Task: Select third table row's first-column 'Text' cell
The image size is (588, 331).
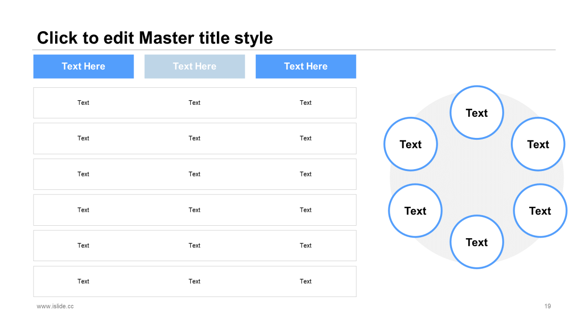Action: click(x=83, y=174)
